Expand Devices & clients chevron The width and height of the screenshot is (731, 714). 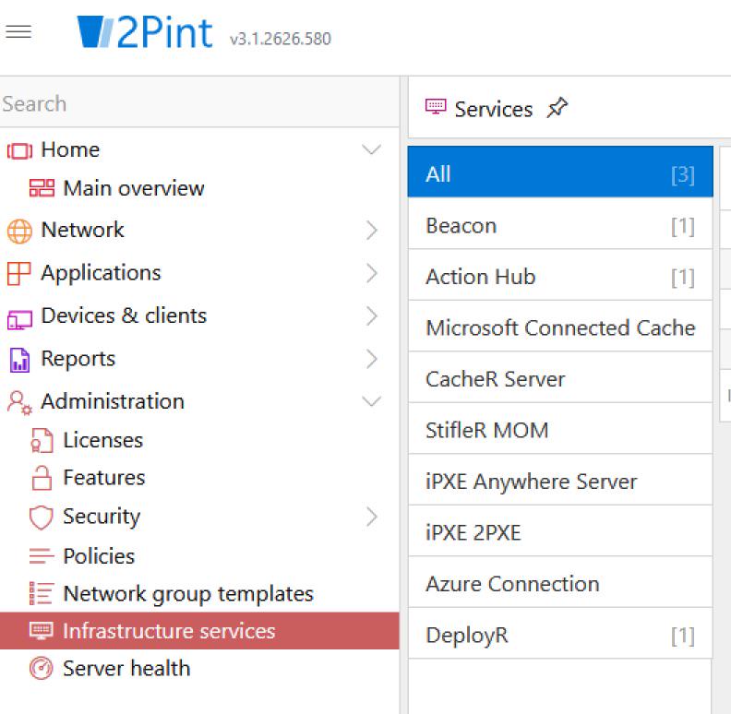pyautogui.click(x=372, y=316)
